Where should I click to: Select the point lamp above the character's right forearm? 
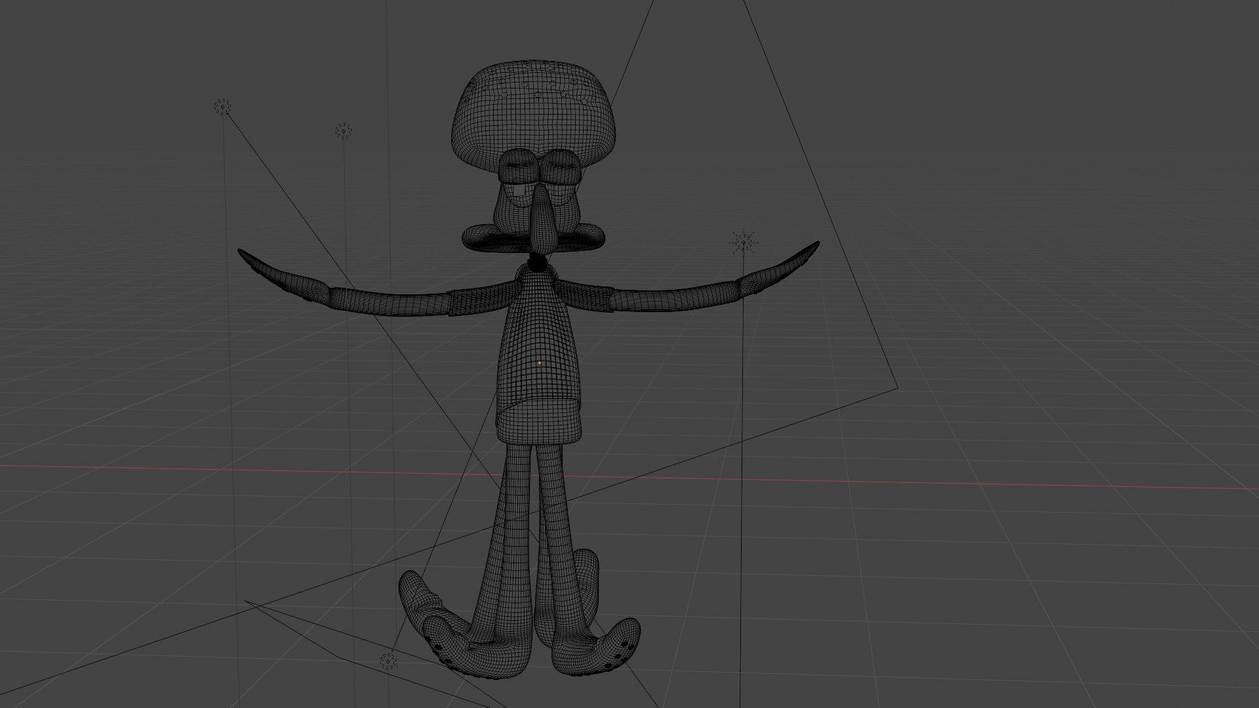coord(344,131)
